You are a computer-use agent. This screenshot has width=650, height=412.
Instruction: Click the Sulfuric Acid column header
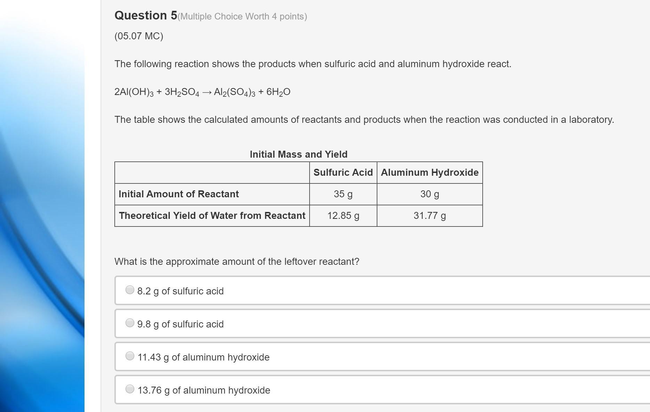point(343,173)
